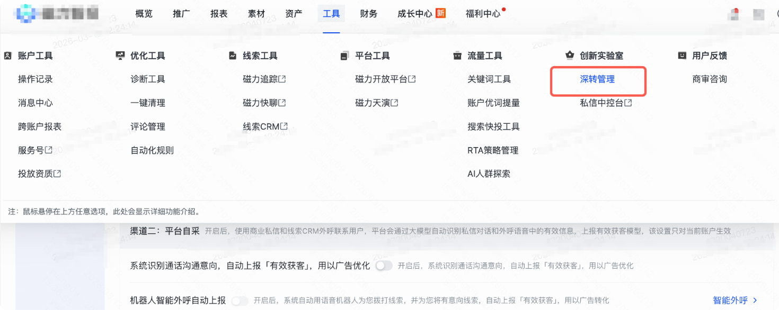Select 一键清理 menu entry
Screen dimensions: 779x310
pyautogui.click(x=148, y=103)
